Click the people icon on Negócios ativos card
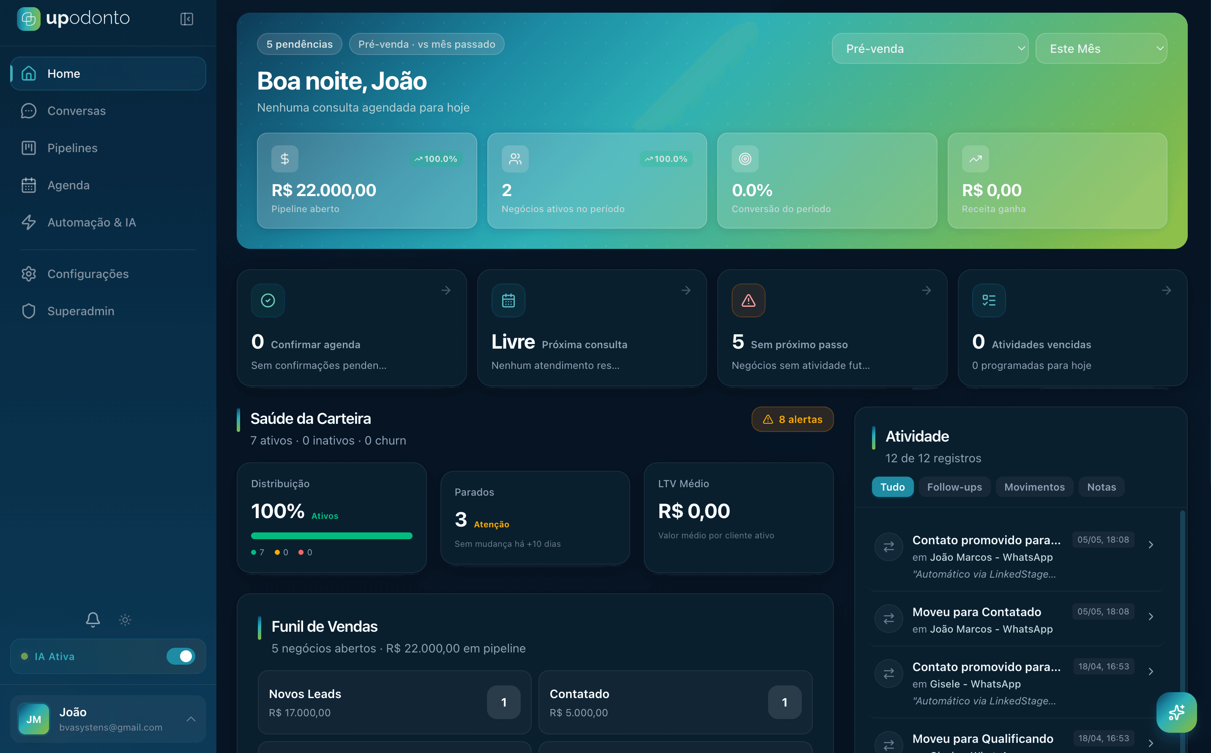This screenshot has height=753, width=1211. point(515,159)
